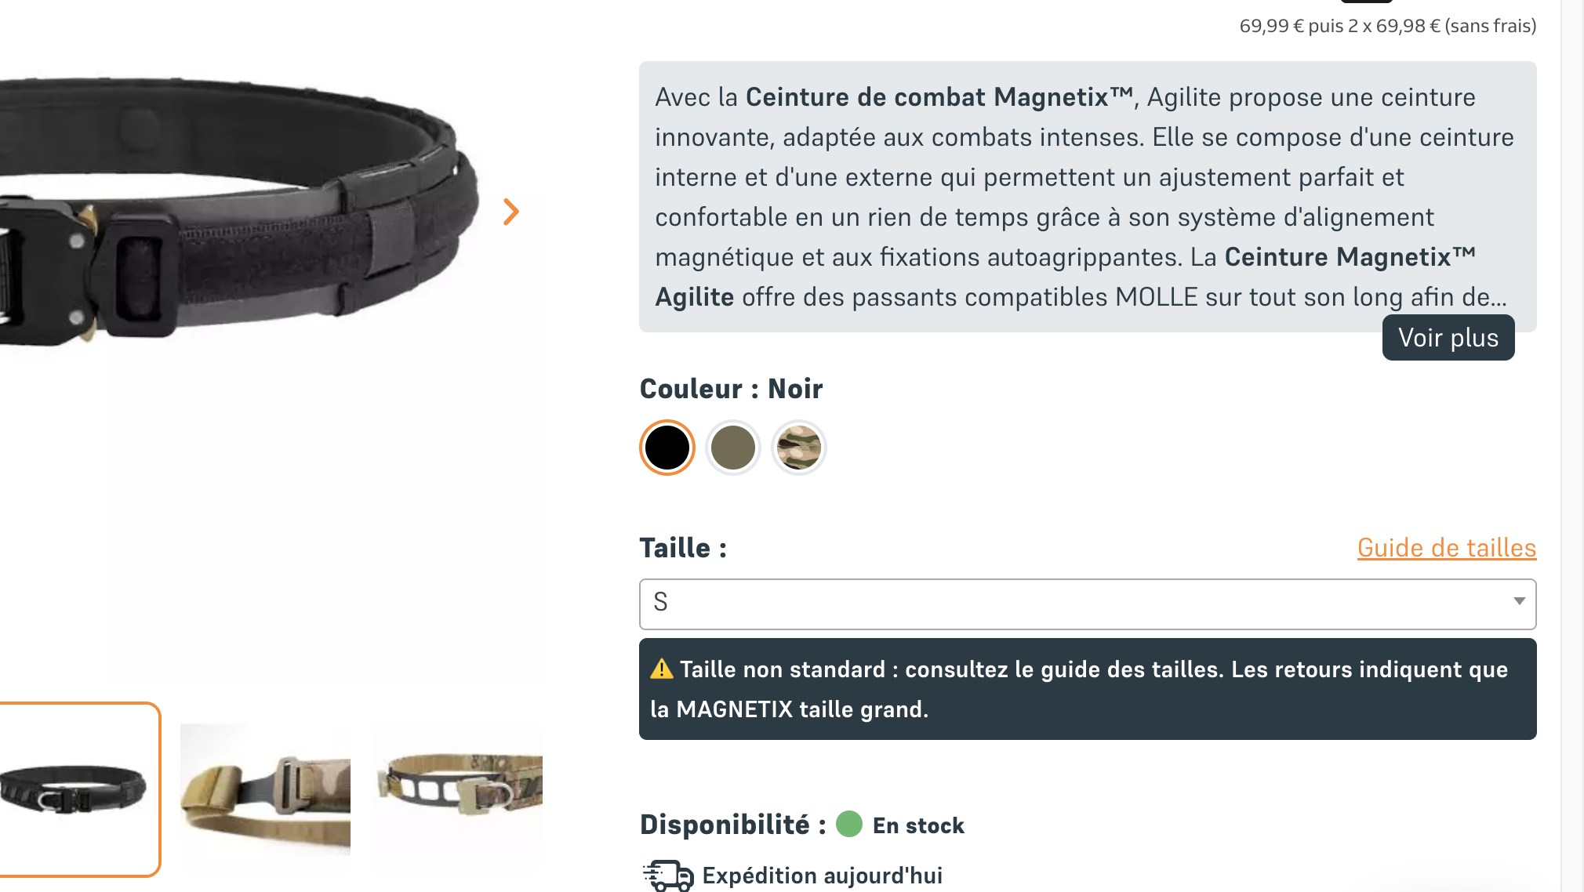Viewport: 1584px width, 892px height.
Task: Click the product description text block
Action: (1088, 197)
